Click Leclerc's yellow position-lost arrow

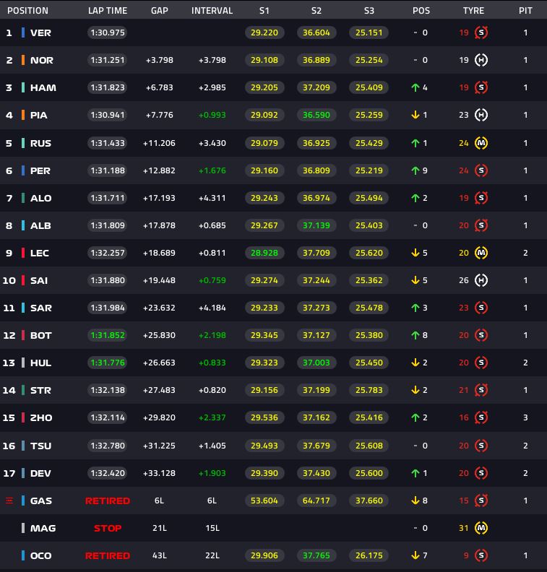click(x=415, y=253)
